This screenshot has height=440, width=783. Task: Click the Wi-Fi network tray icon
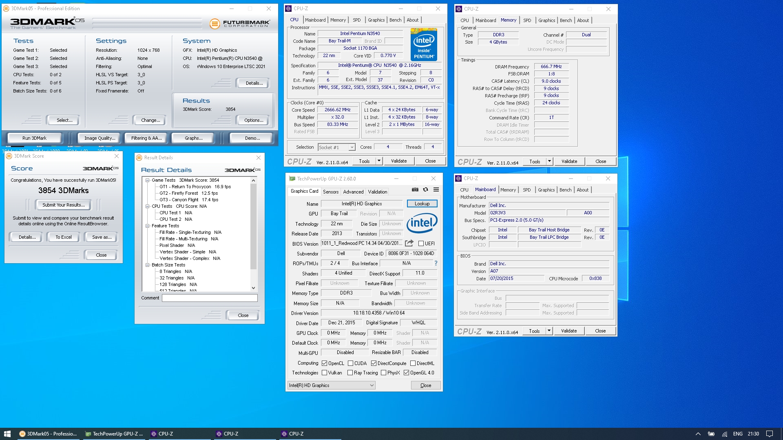[725, 434]
